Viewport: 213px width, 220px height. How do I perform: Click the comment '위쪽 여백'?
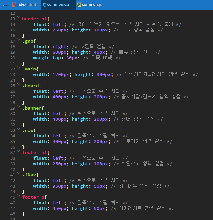click(x=102, y=58)
